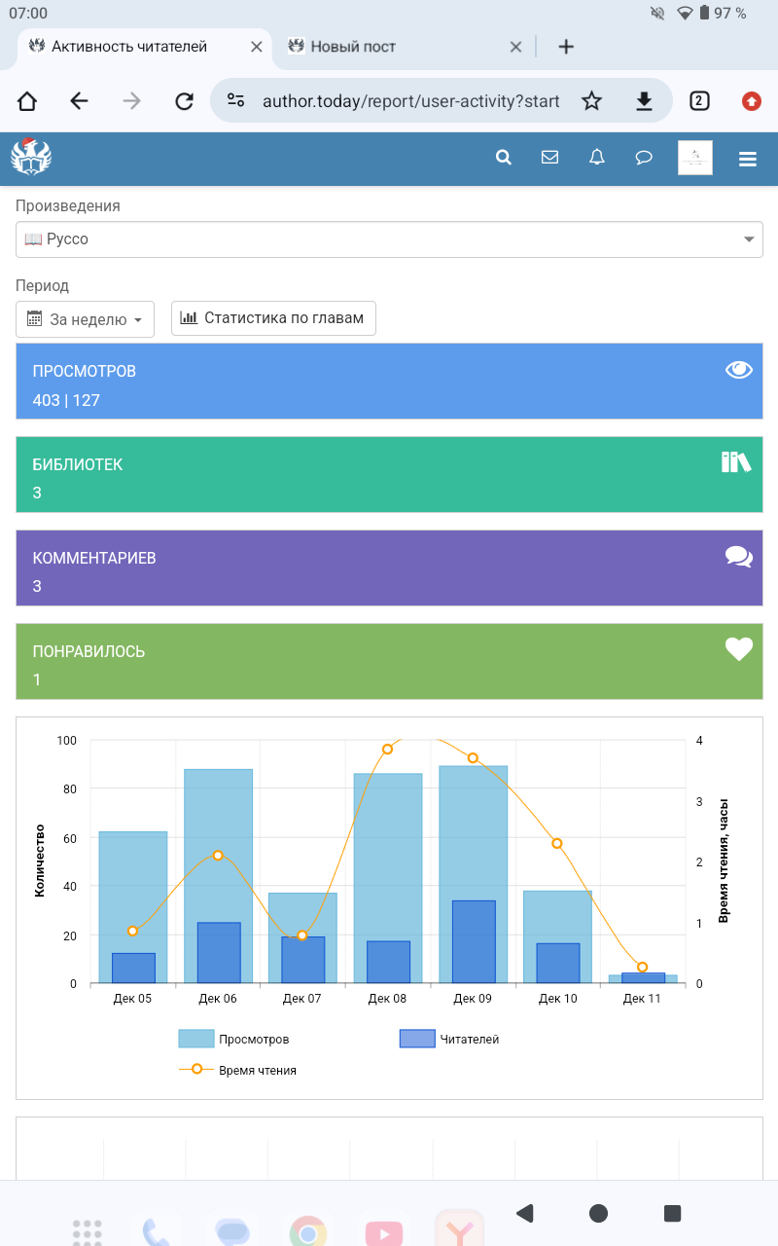778x1246 pixels.
Task: Toggle the Просмотров series in chart legend
Action: 233,1040
